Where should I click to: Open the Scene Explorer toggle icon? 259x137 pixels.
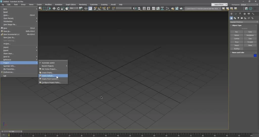144,8
